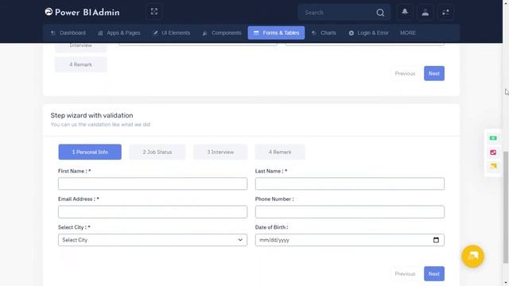Viewport: 509px width, 286px height.
Task: Click the page vertical scrollbar thumb
Action: pos(506,207)
